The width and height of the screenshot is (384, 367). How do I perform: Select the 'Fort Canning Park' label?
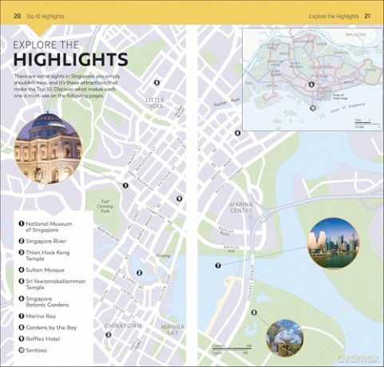(105, 206)
